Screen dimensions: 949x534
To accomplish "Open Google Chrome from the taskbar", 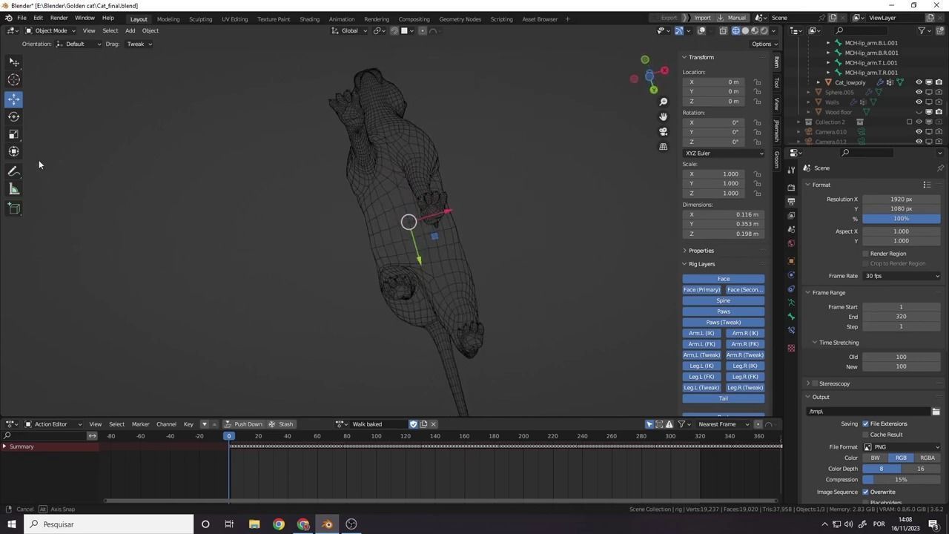I will coord(279,524).
